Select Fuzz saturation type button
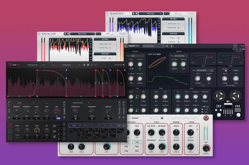 (126, 151)
